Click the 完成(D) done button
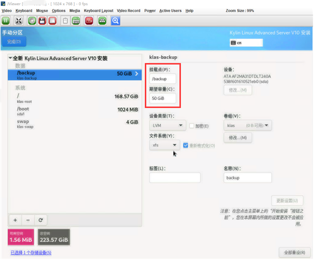The height and width of the screenshot is (260, 315). tap(14, 42)
